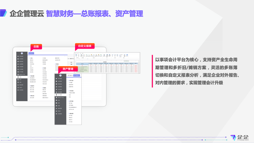
Task: Select the highlighted 总账 item in the back-left sidebar
Action: point(20,77)
